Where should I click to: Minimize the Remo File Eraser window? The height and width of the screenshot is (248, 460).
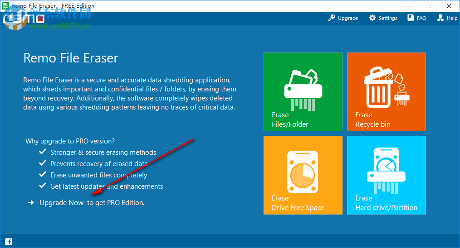[x=408, y=6]
